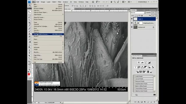Hide the Brightness/Contrast layer eye icon

coord(132,23)
